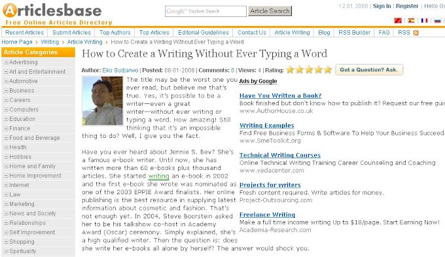445x257 pixels.
Task: Open the Marketing category
Action: [22, 204]
